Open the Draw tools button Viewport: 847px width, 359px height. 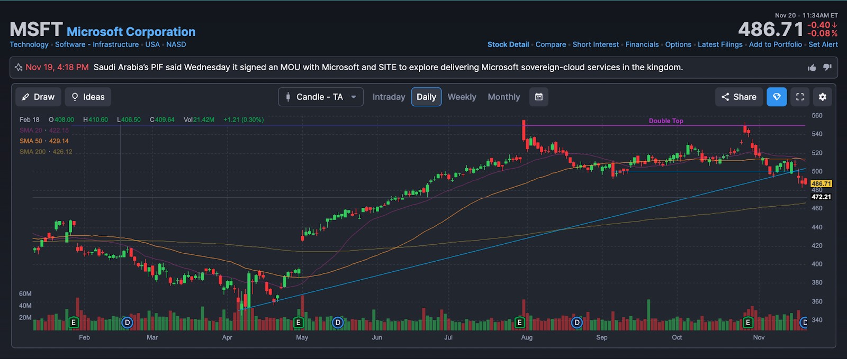(x=38, y=97)
